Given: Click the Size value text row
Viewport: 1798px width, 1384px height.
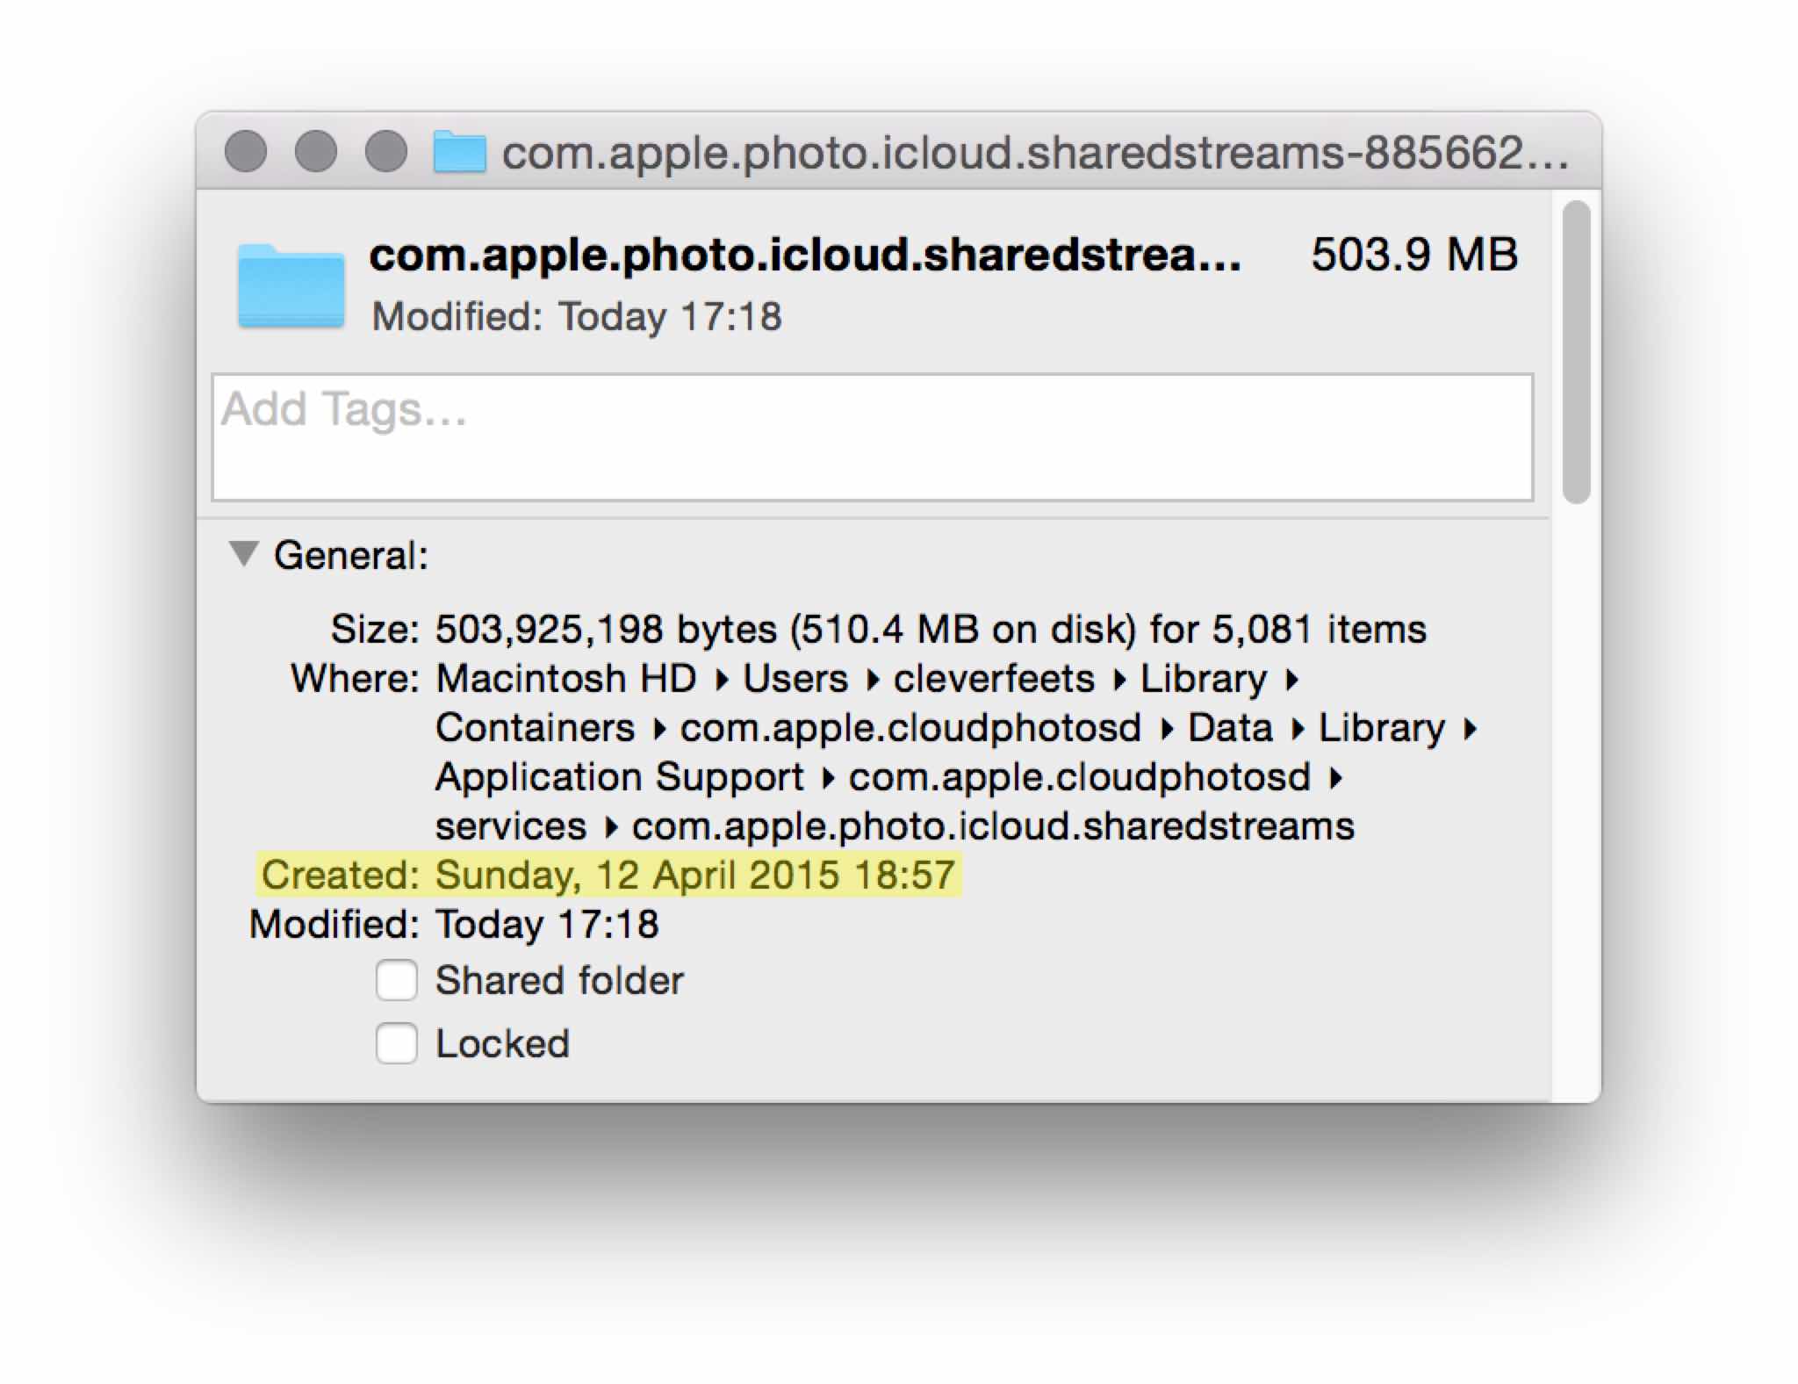Looking at the screenshot, I should tap(931, 629).
